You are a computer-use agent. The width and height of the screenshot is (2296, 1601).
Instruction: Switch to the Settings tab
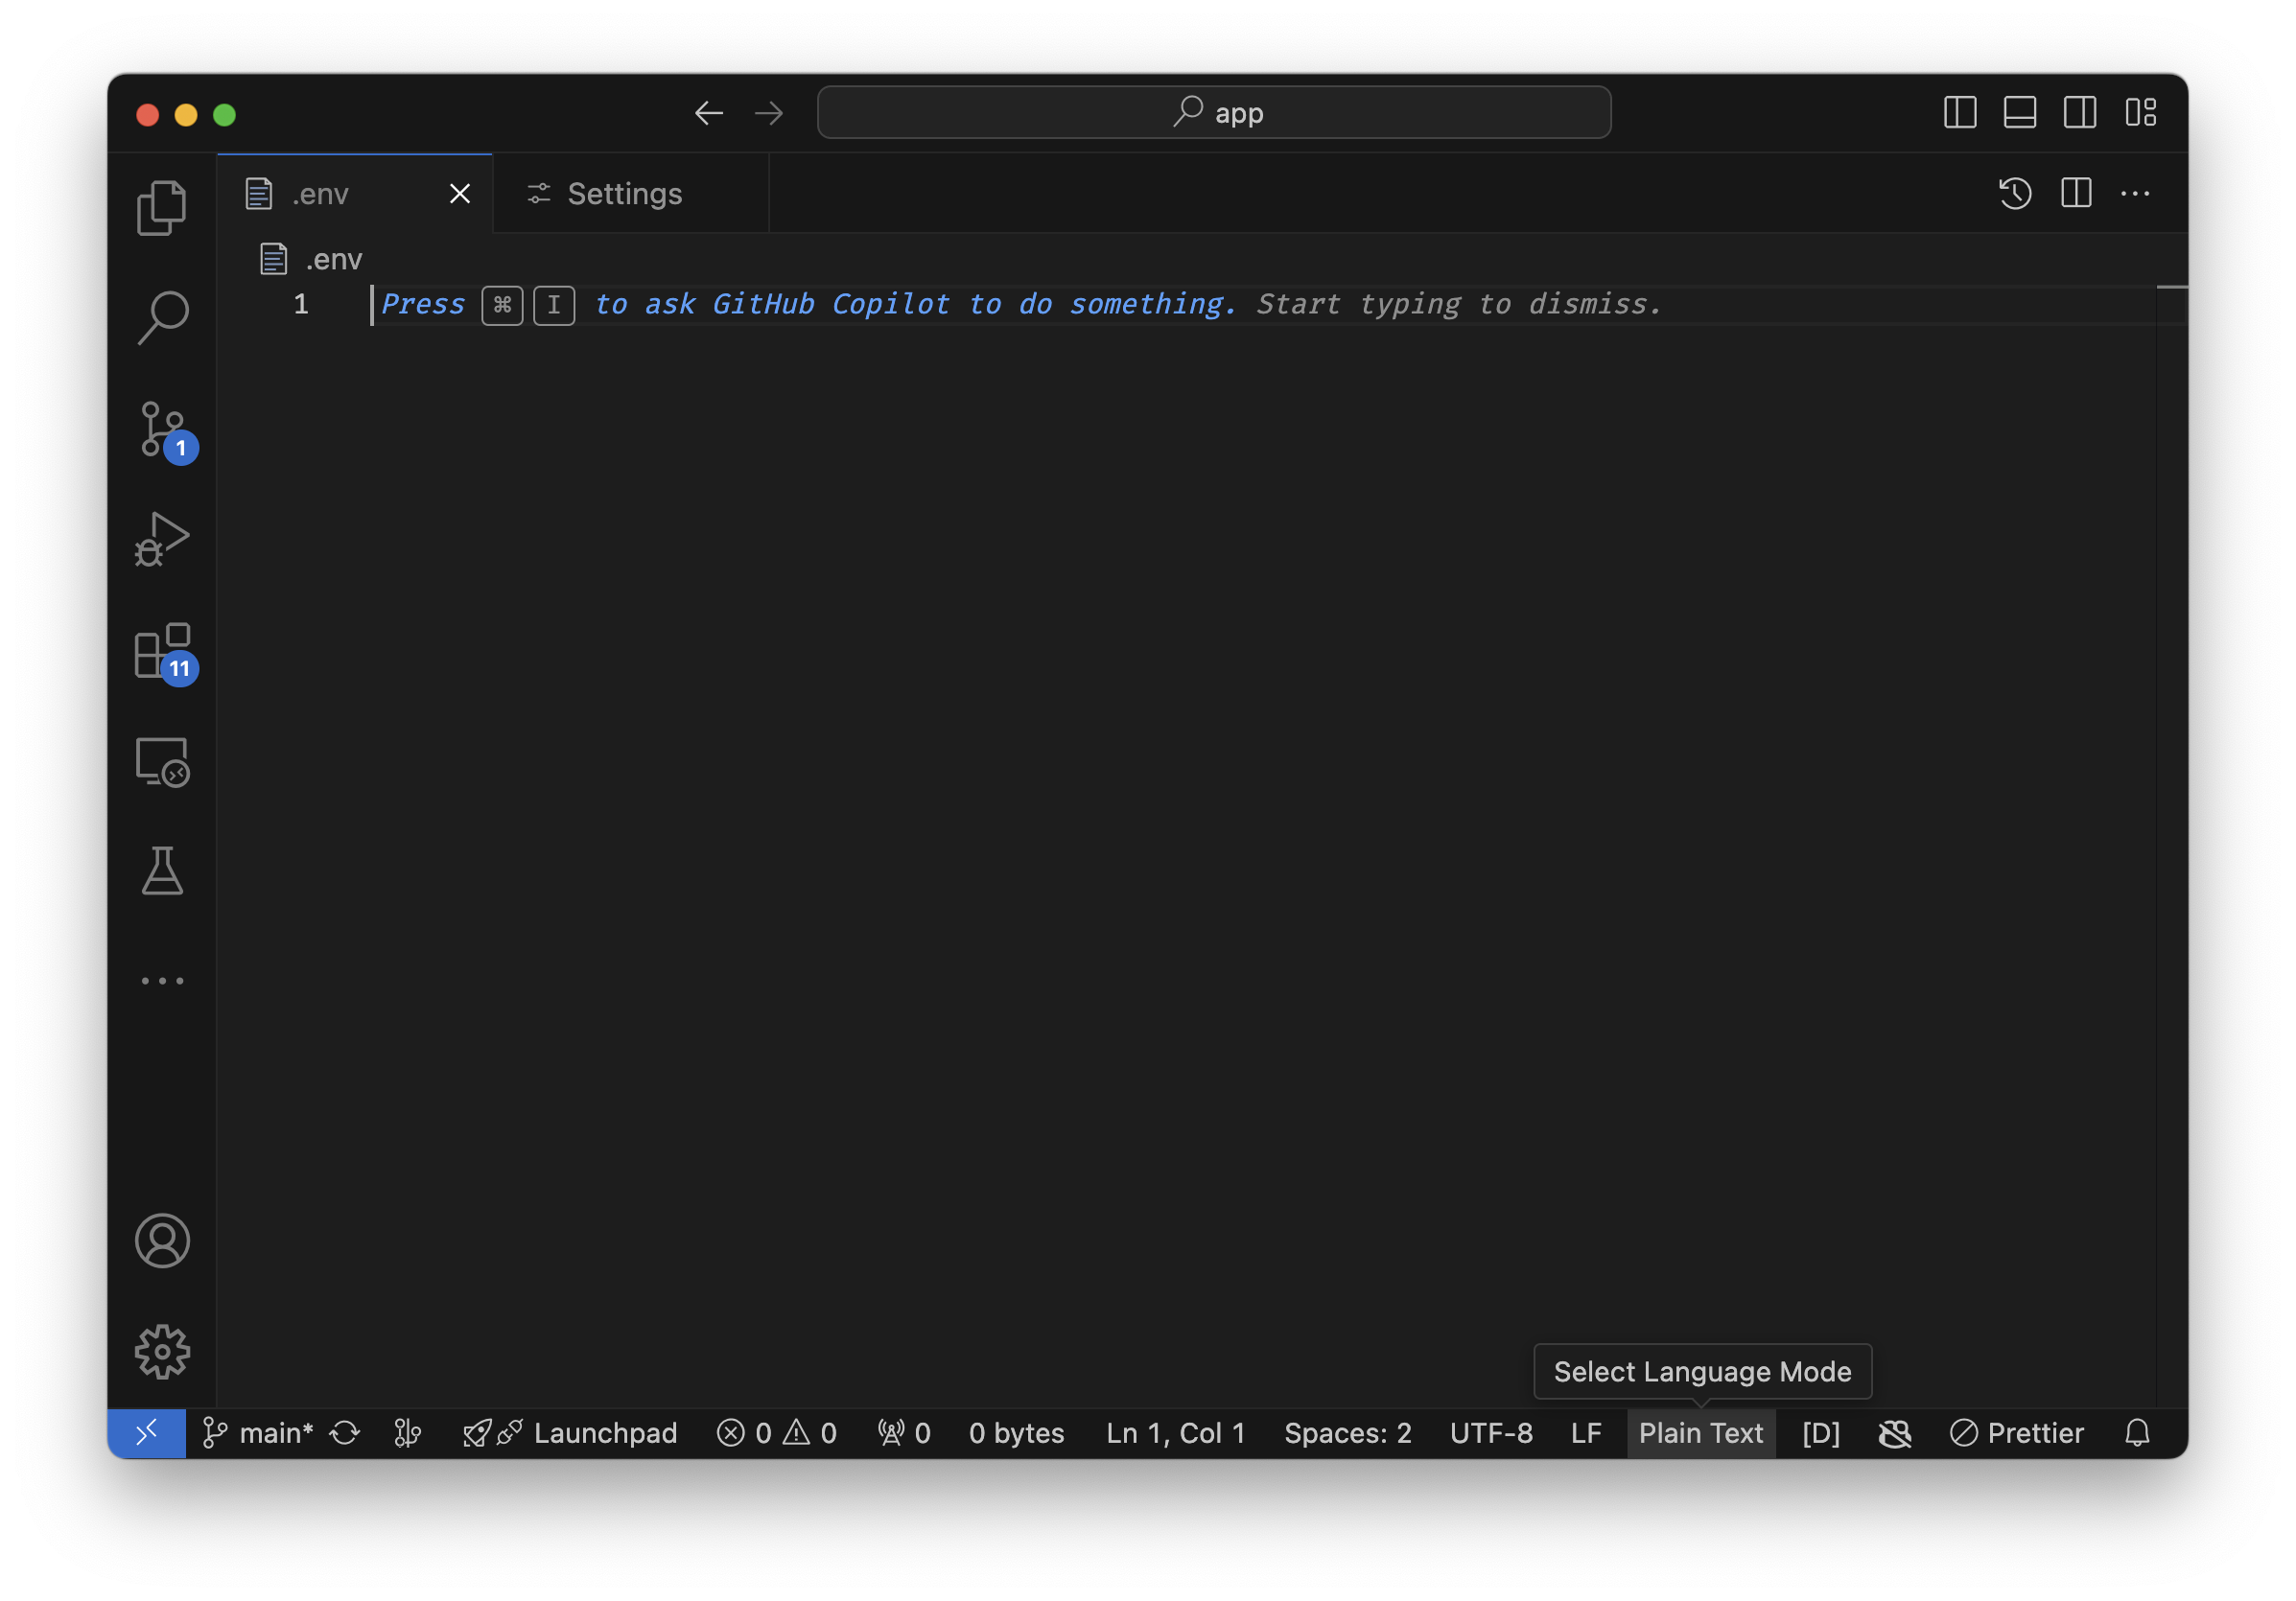click(624, 193)
